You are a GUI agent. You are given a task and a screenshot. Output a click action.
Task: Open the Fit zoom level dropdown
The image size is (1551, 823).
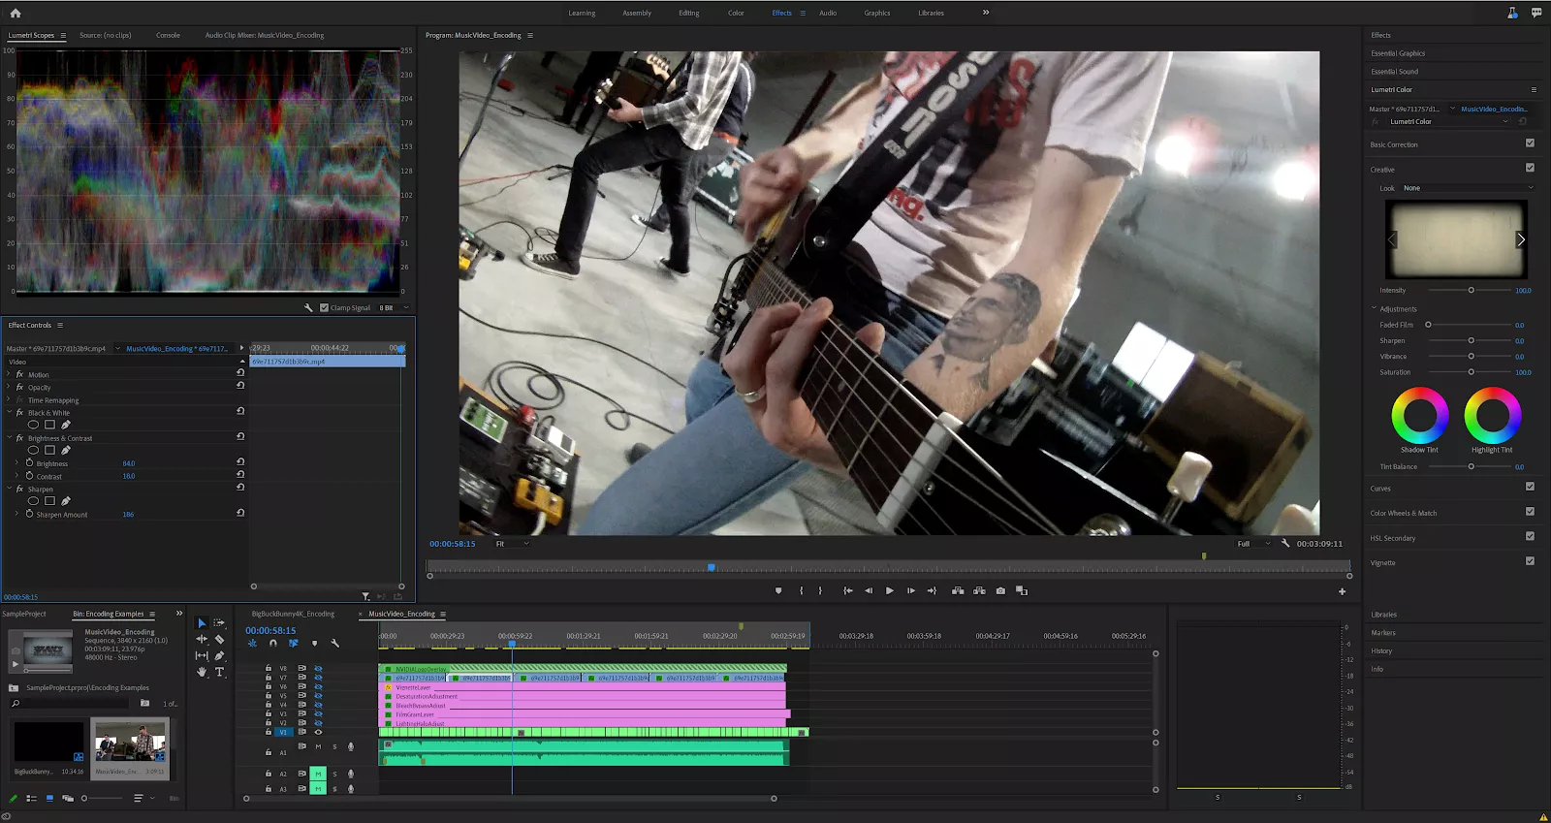click(x=512, y=544)
